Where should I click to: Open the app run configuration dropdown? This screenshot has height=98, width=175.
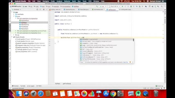click(103, 7)
